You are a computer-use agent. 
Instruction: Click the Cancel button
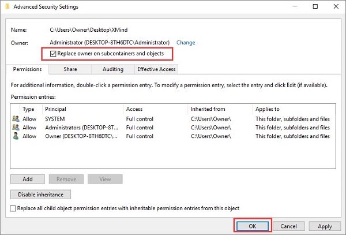288,226
